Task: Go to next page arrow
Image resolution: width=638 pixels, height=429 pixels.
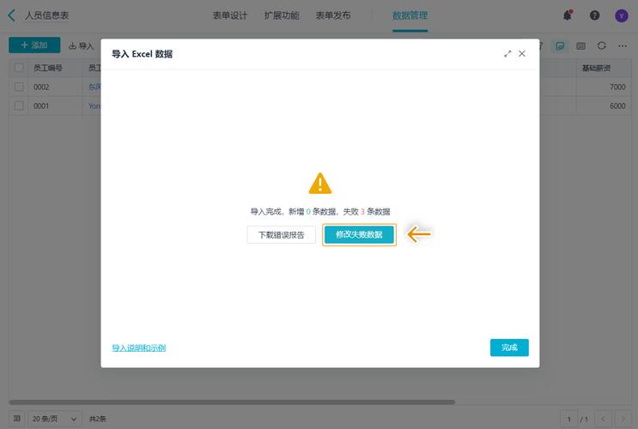Action: (623, 419)
